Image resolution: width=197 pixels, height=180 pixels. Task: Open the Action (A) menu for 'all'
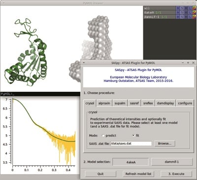tap(178, 8)
